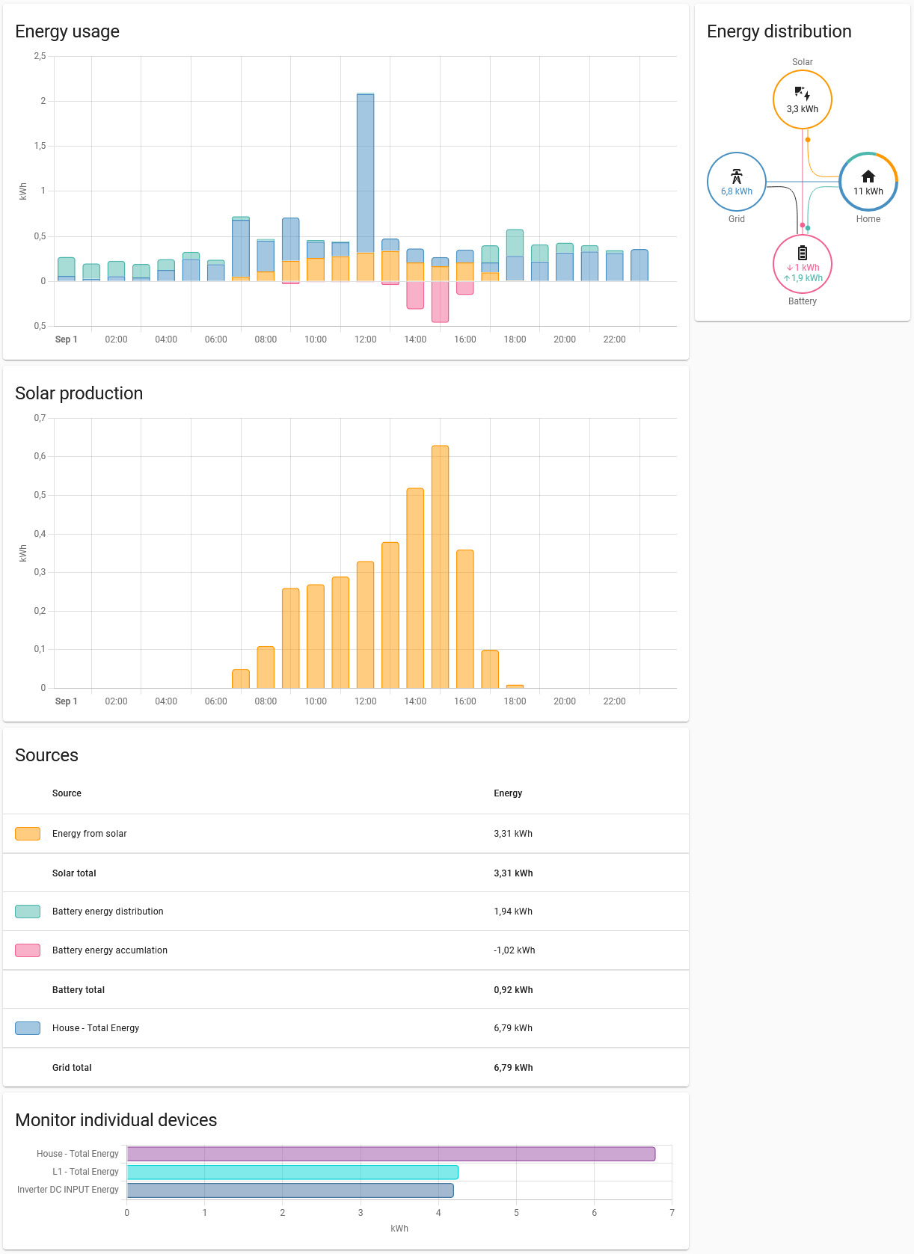Click the tallest blue bar in Energy usage

point(365,173)
